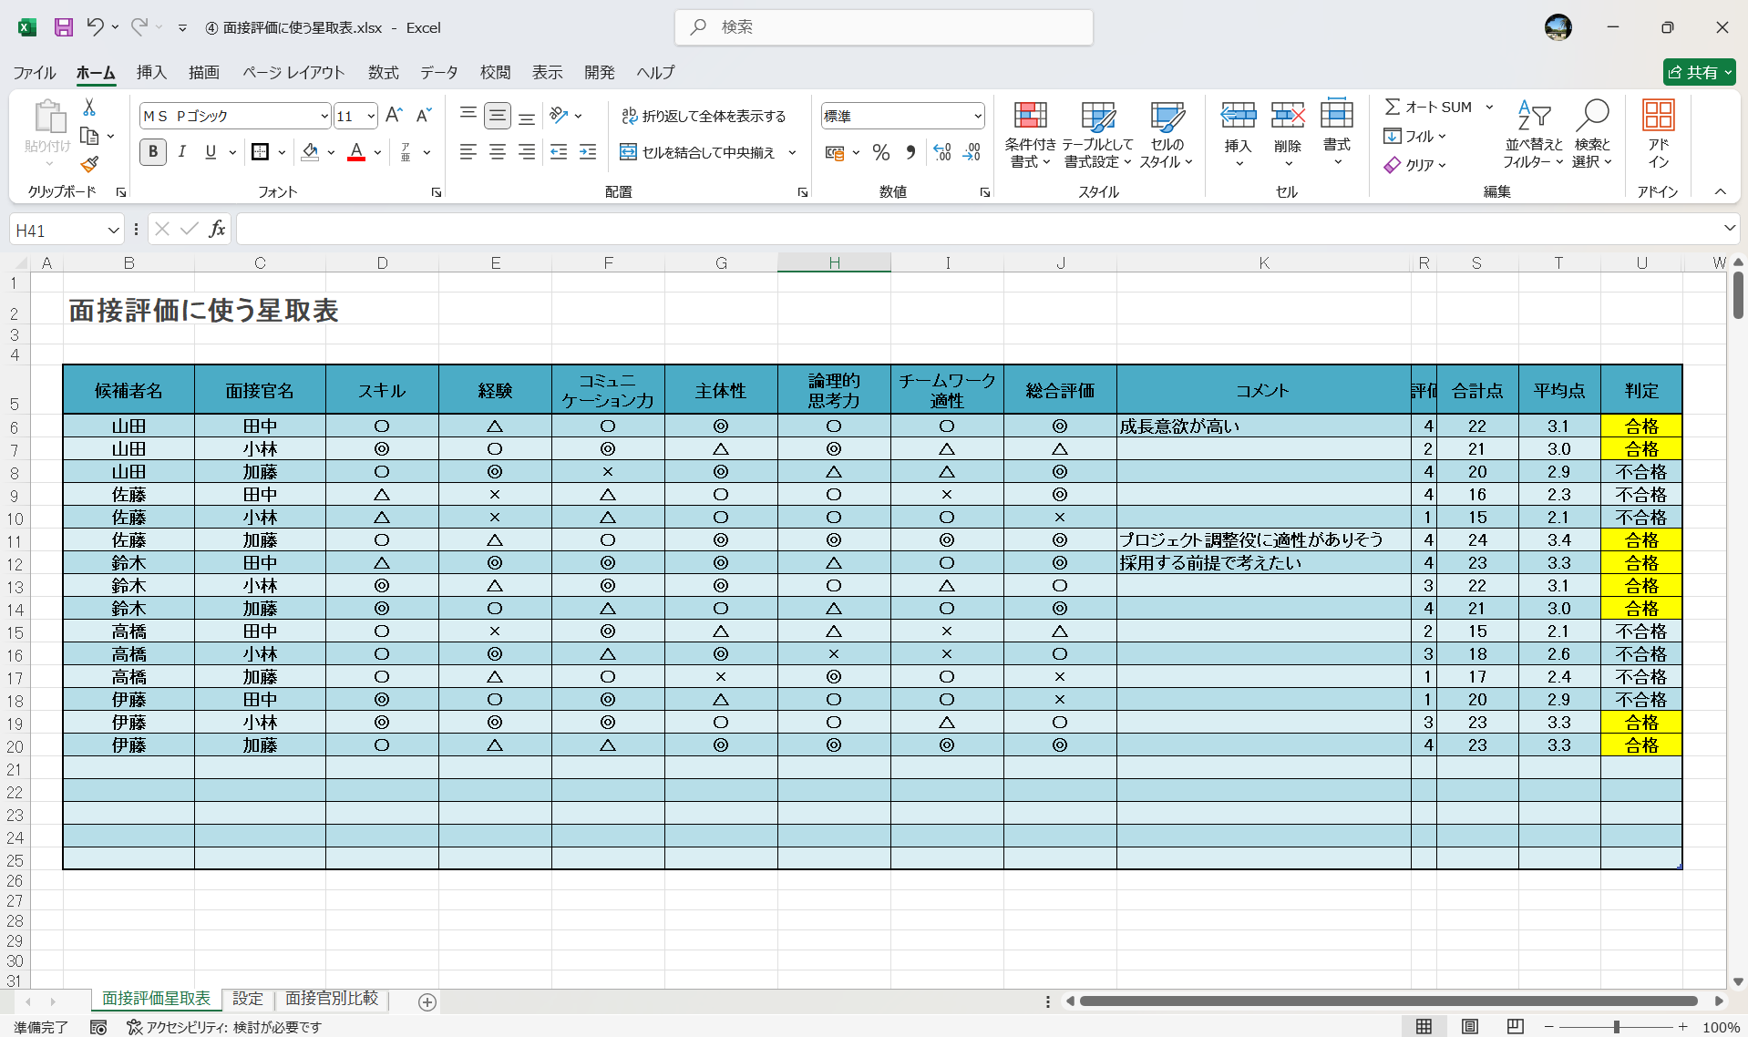Run AutoSum on selected cells
The width and height of the screenshot is (1748, 1037).
coord(1432,106)
